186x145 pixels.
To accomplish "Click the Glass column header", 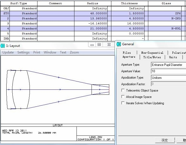I will click(x=166, y=3).
